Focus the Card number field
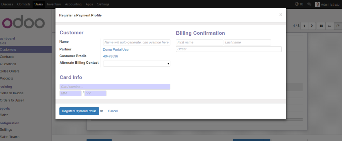 [x=115, y=87]
